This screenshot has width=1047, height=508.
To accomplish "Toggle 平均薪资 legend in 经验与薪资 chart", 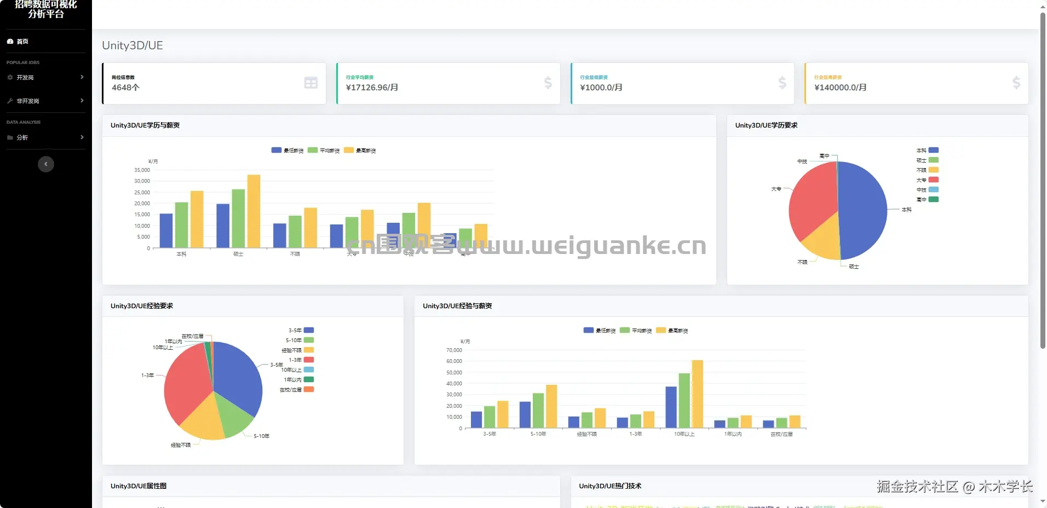I will 636,330.
